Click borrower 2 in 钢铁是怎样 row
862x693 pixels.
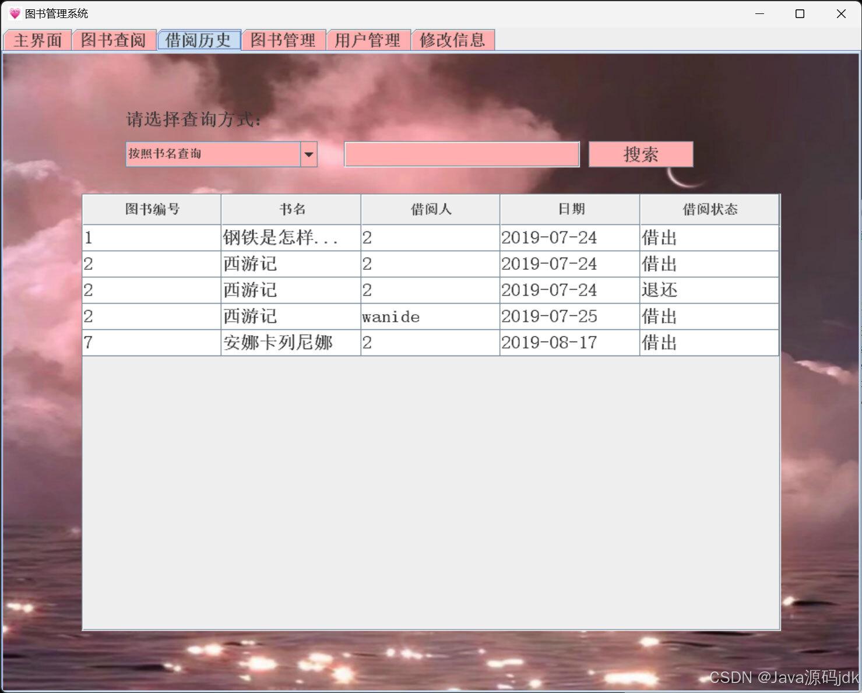click(x=431, y=238)
